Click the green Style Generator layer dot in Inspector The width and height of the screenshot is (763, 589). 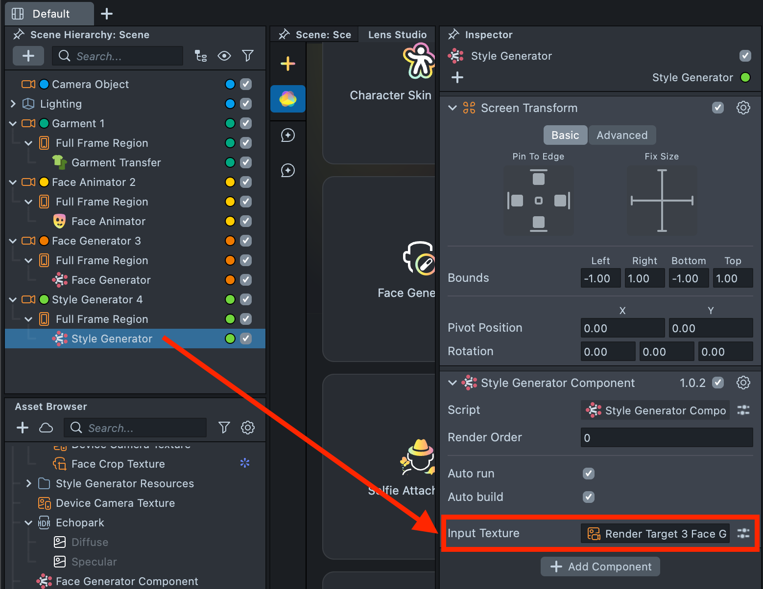(x=745, y=77)
